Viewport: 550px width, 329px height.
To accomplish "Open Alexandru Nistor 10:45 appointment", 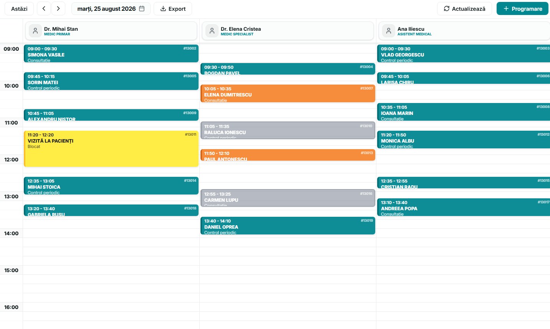I will click(x=111, y=115).
